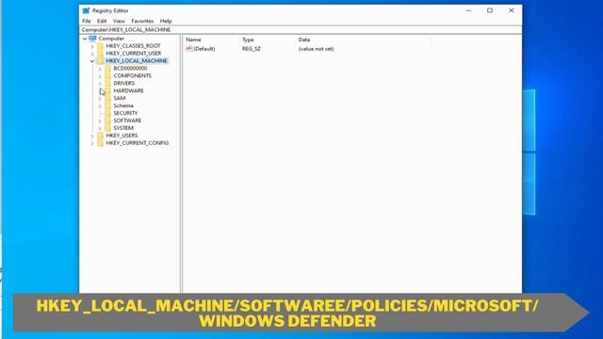This screenshot has height=339, width=603.
Task: Select the HARDWARE label
Action: [128, 90]
